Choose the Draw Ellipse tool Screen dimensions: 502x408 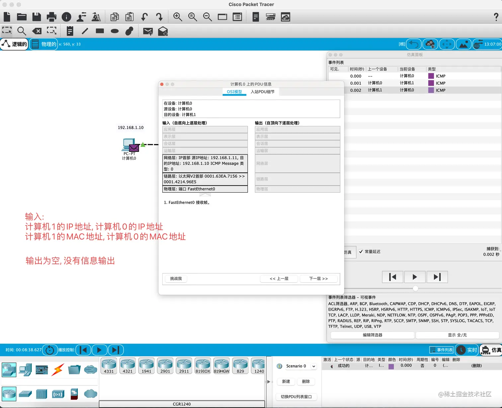(115, 31)
